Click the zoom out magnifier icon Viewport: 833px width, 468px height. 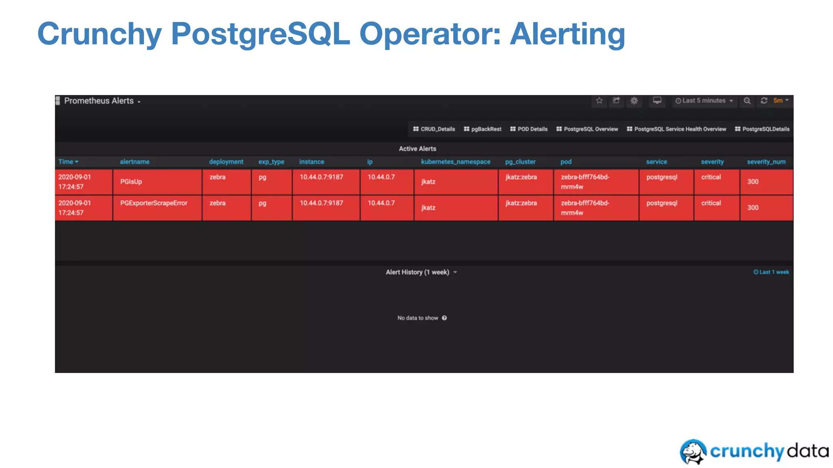click(x=747, y=101)
